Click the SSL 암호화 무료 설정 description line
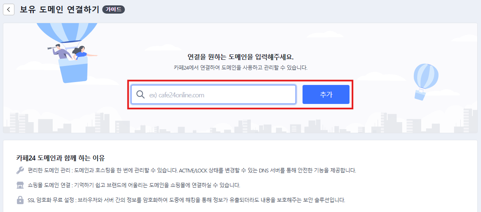Viewport: 481px width, 212px height. tap(187, 200)
